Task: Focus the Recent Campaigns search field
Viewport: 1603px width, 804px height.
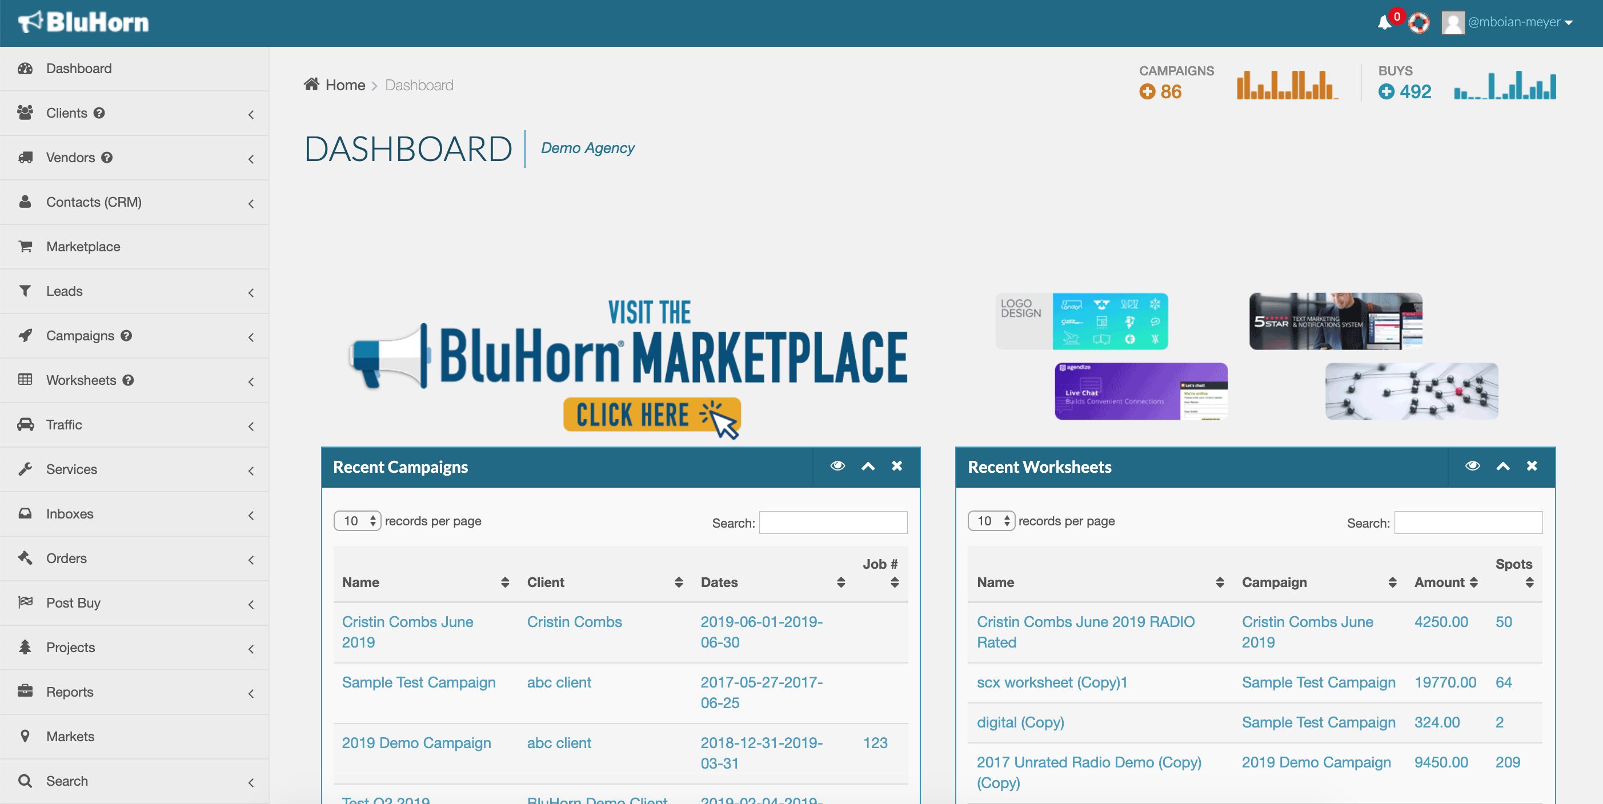Action: coord(832,522)
